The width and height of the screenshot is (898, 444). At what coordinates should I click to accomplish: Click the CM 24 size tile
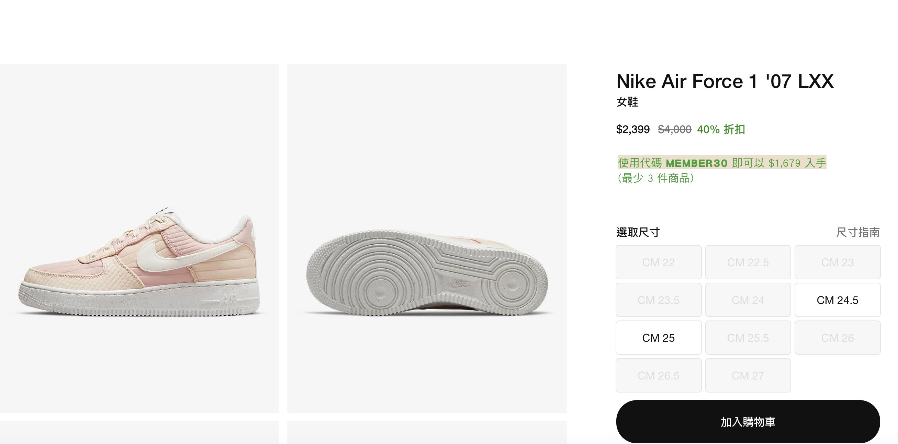click(x=748, y=300)
